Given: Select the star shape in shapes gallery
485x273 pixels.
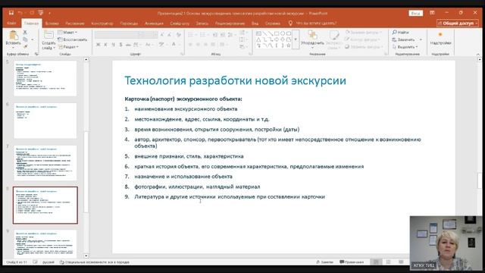Looking at the screenshot, I should (x=289, y=45).
